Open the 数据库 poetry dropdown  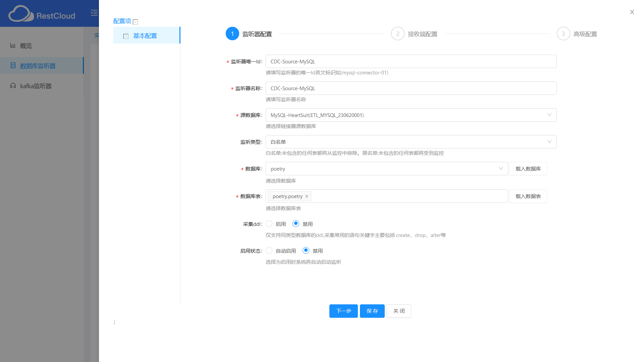click(x=386, y=169)
